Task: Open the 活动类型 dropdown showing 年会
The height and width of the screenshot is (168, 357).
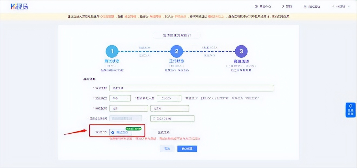Action: (120, 98)
